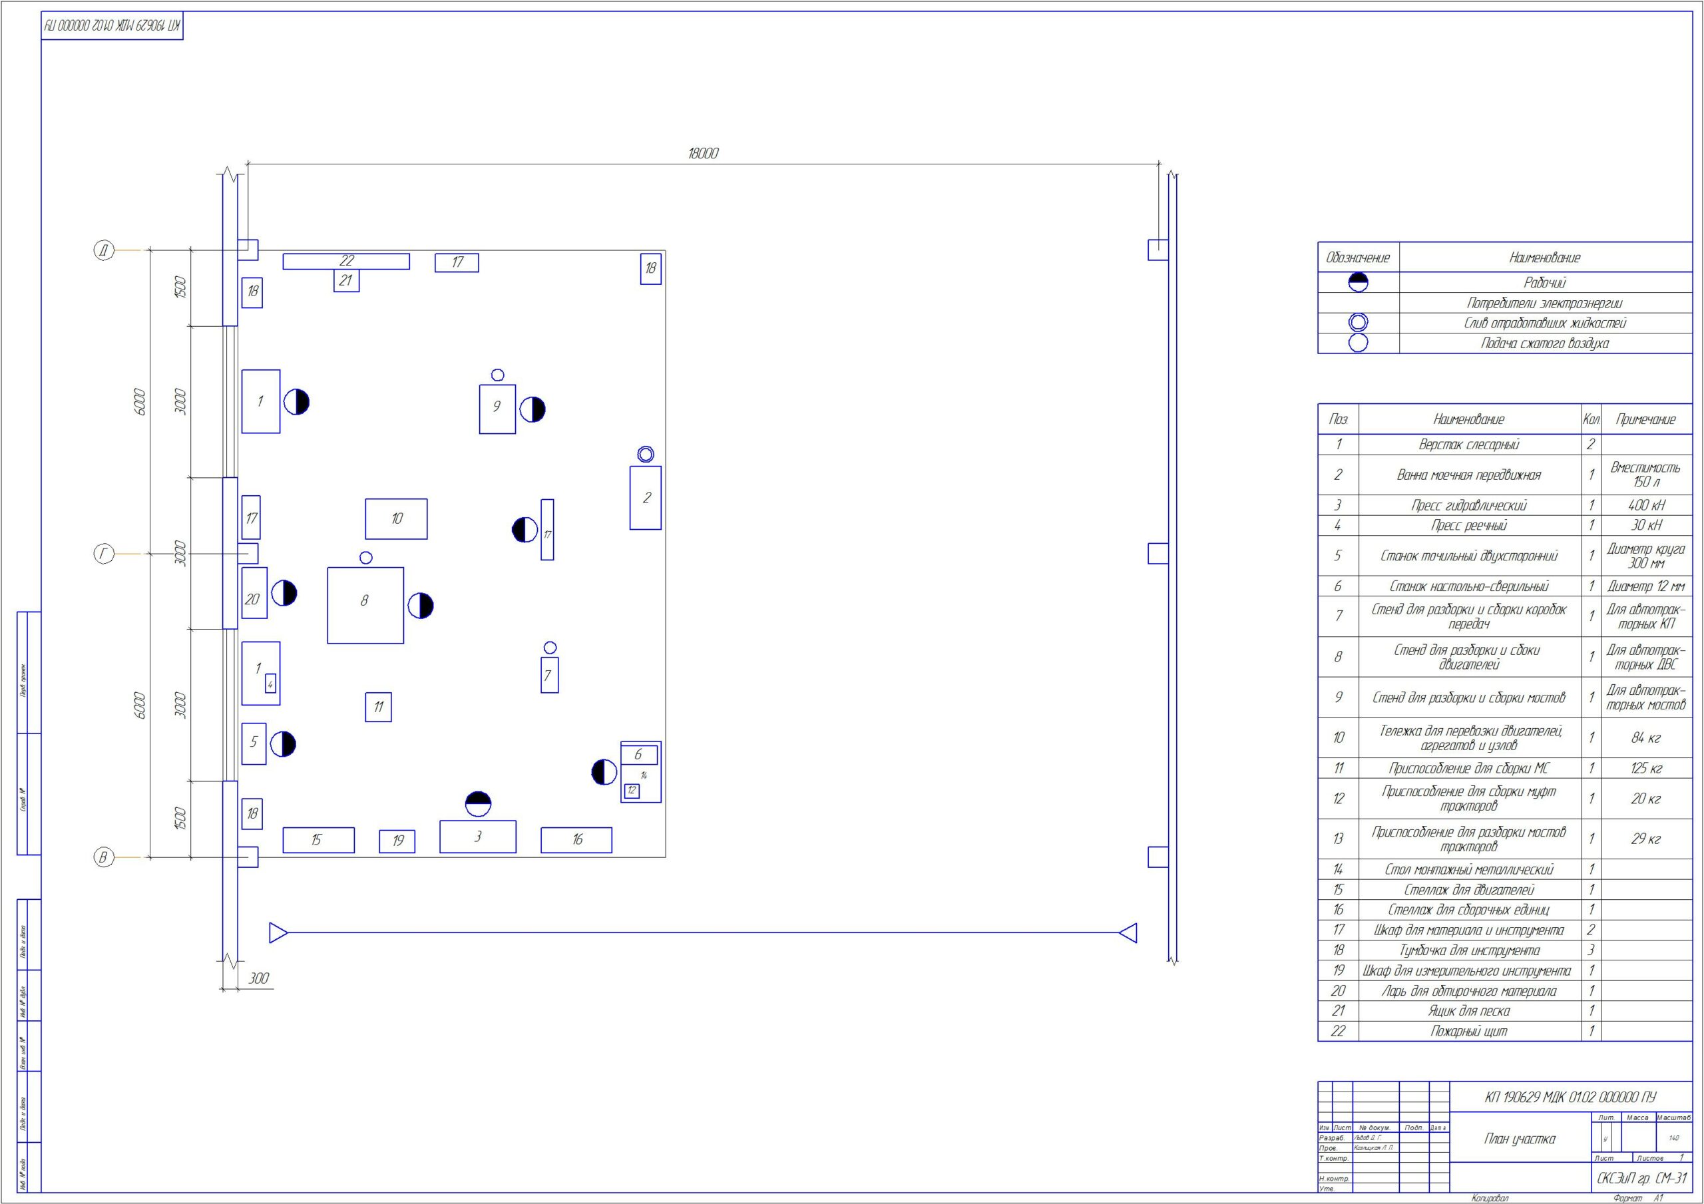This screenshot has height=1204, width=1704.
Task: Select rectangle 11 on the floor plan
Action: 379,707
